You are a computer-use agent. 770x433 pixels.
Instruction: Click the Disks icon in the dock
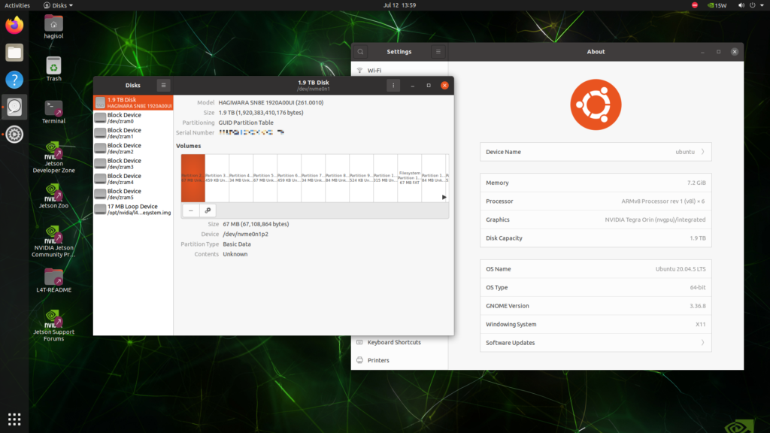tap(14, 107)
